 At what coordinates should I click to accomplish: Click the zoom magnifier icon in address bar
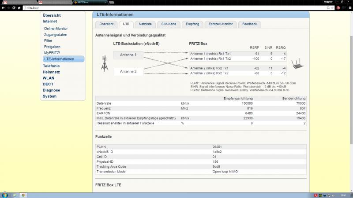coord(328,8)
